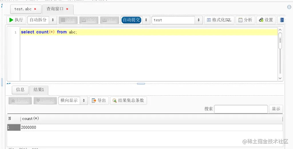
Task: Click the editor vertical scrollbar thumb
Action: pos(280,41)
